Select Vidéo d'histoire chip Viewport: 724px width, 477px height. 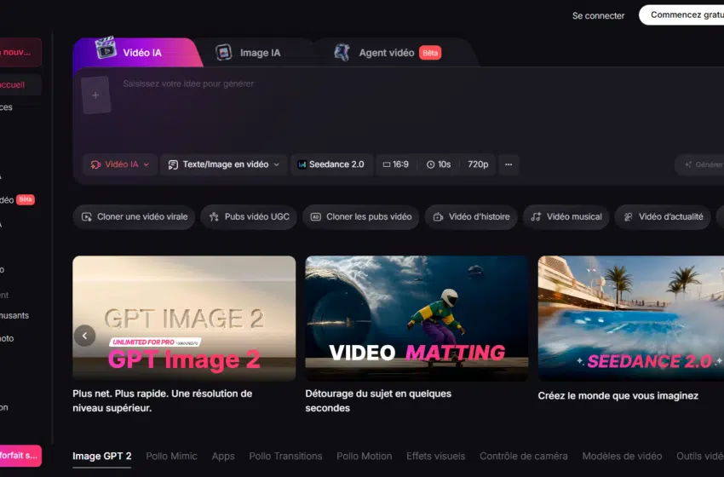(x=471, y=216)
